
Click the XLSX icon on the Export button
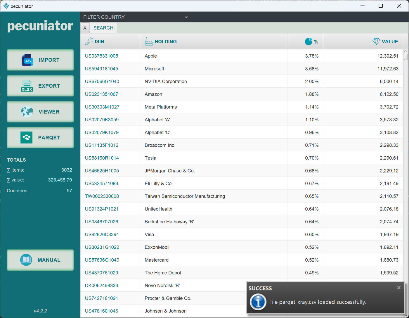coord(27,86)
